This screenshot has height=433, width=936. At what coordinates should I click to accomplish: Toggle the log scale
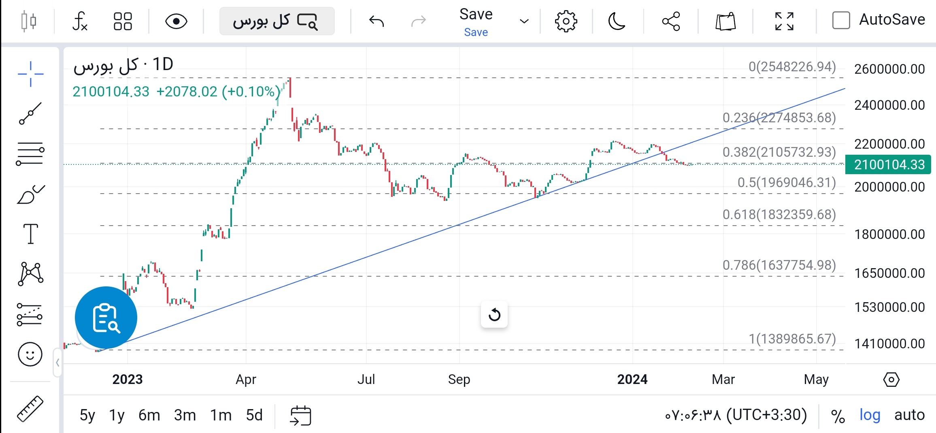coord(870,415)
